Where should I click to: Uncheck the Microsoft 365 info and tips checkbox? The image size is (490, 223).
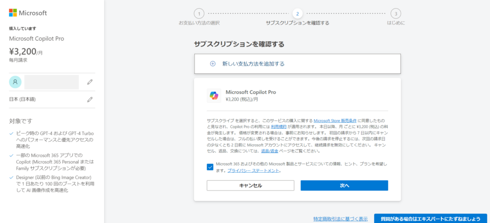210,167
